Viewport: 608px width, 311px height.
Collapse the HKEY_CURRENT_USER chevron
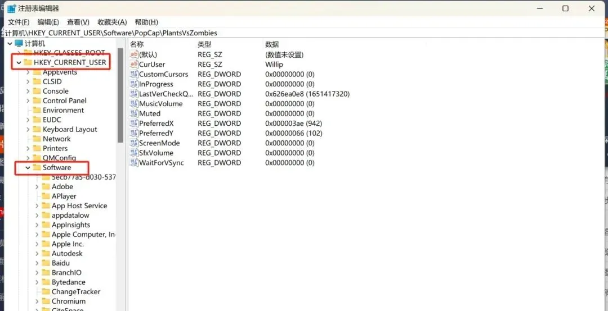(19, 62)
